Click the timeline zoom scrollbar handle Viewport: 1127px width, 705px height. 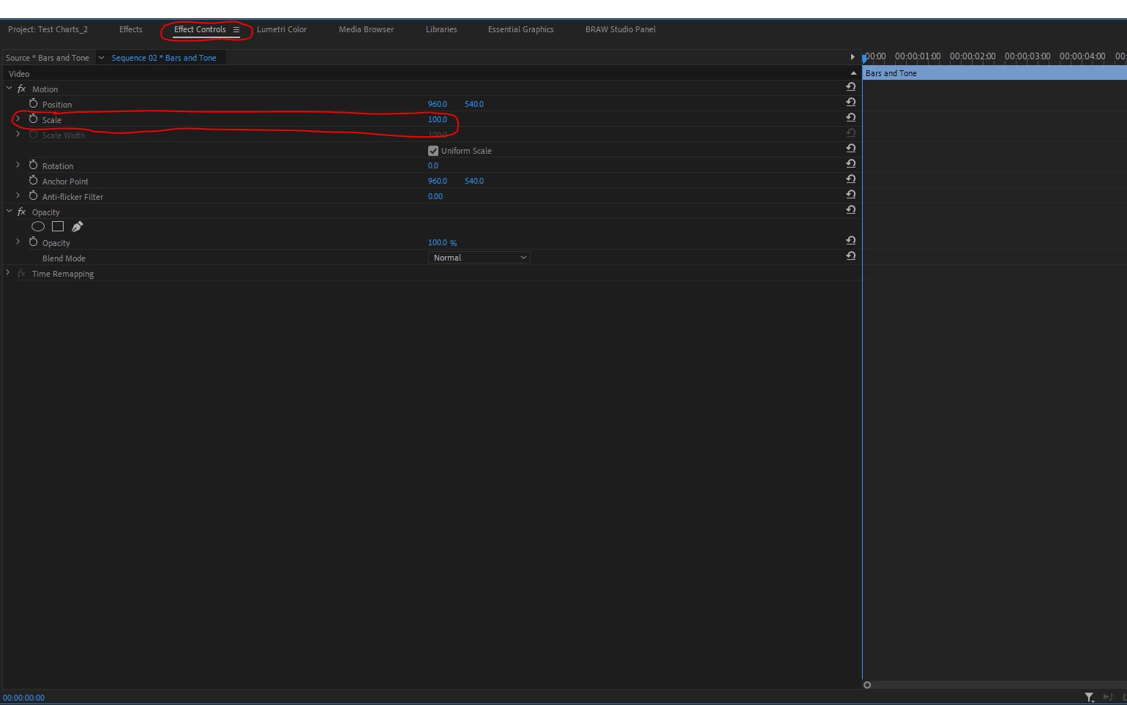click(867, 685)
